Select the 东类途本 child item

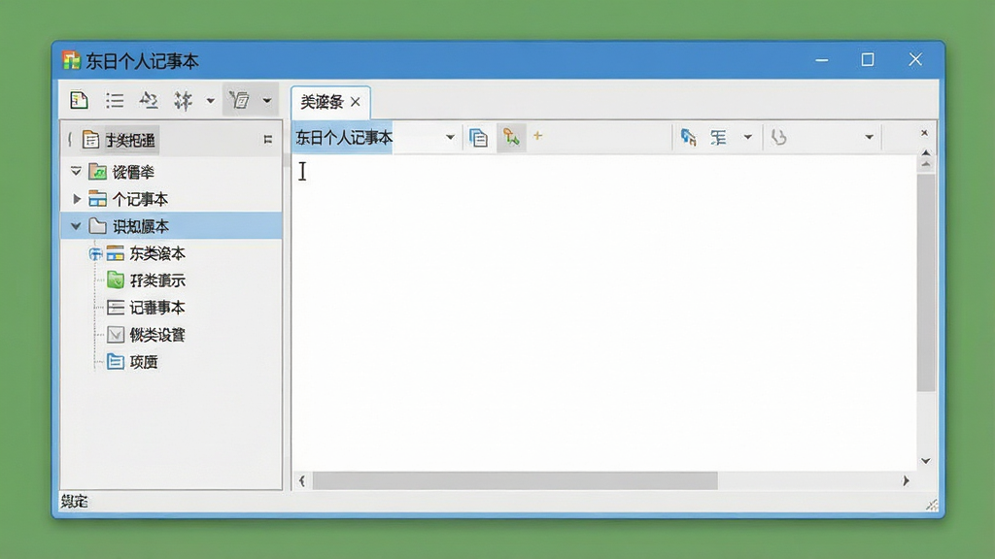point(157,253)
